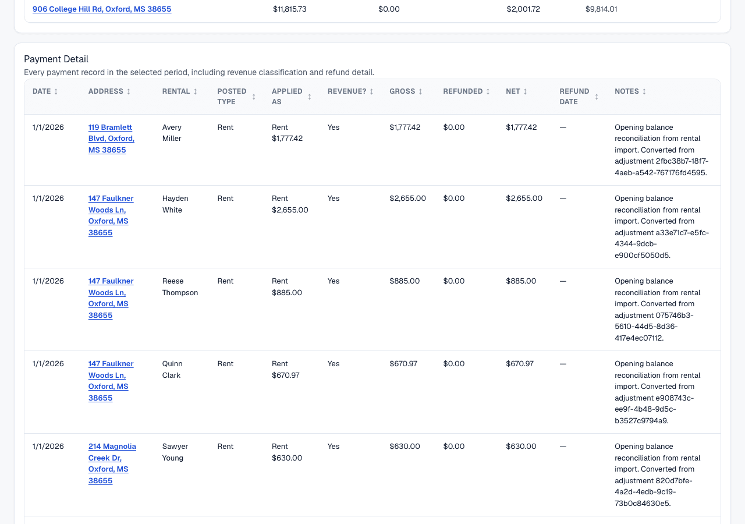Select rental name Sawyer Young
Image resolution: width=745 pixels, height=524 pixels.
pos(175,452)
